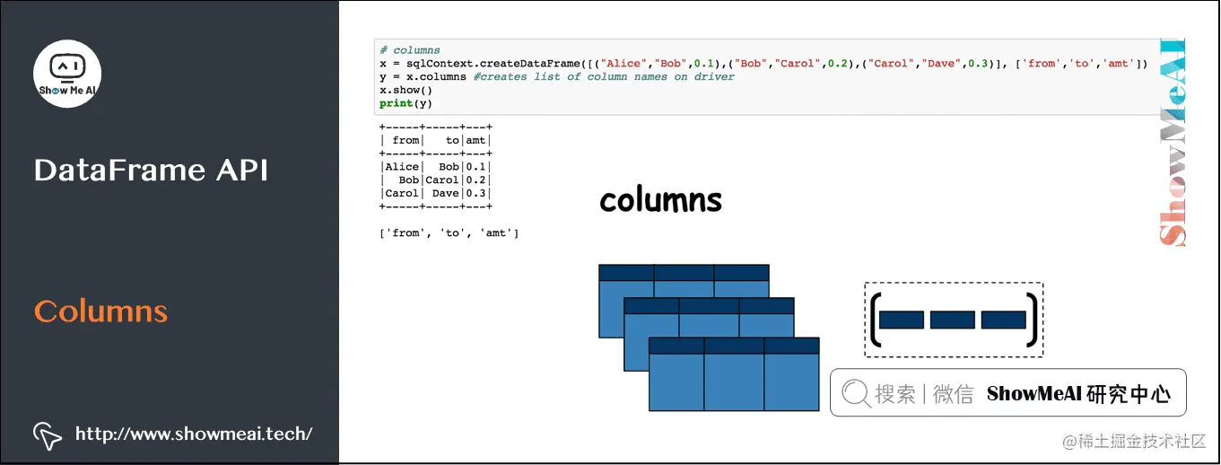Click the '# columns' code comment
1221x465 pixels.
point(410,50)
